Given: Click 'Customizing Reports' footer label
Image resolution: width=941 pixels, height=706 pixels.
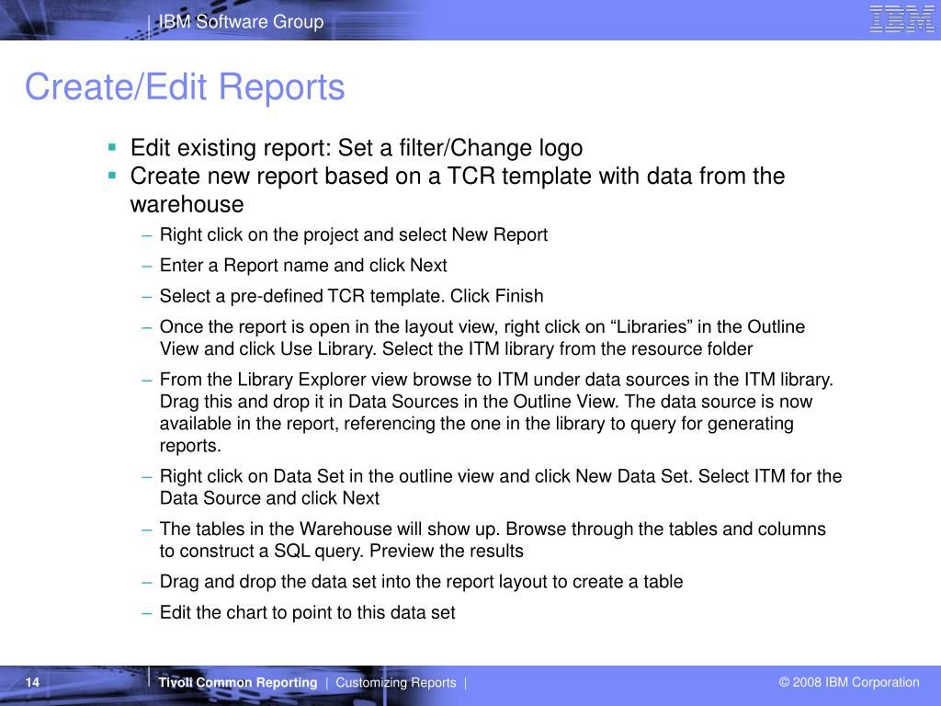Looking at the screenshot, I should point(395,683).
